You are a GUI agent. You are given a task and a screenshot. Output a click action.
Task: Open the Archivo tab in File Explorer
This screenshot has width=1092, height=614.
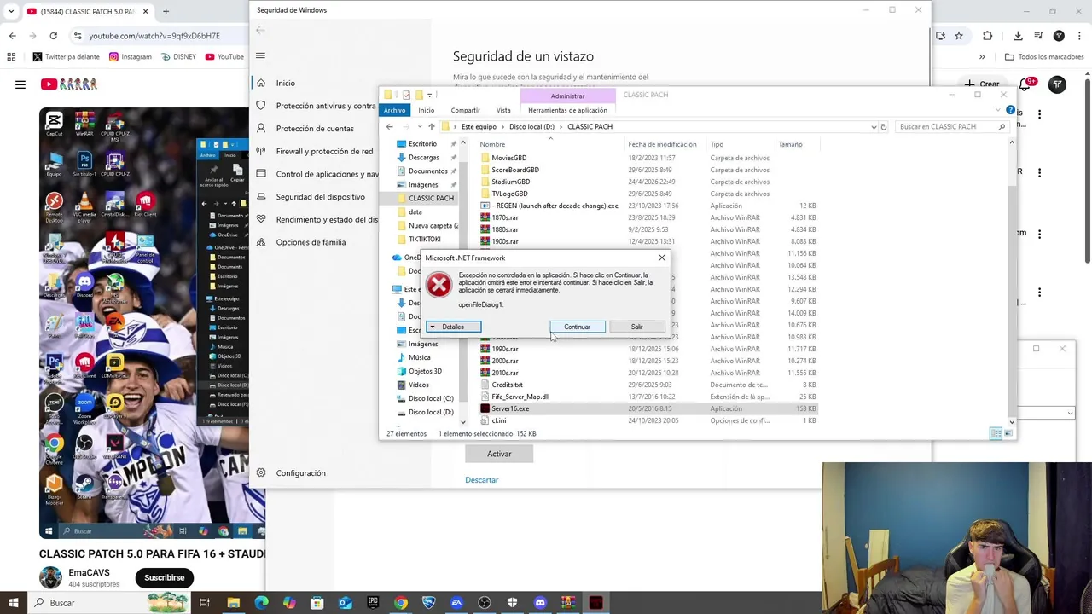pos(394,110)
